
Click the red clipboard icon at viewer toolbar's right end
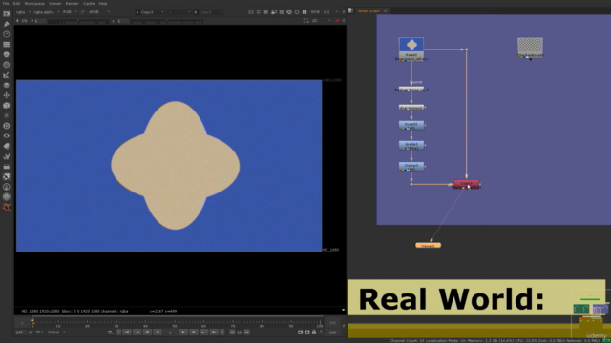tap(337, 21)
